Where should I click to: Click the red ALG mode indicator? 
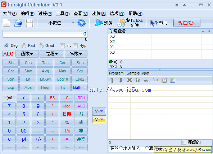click(8, 54)
